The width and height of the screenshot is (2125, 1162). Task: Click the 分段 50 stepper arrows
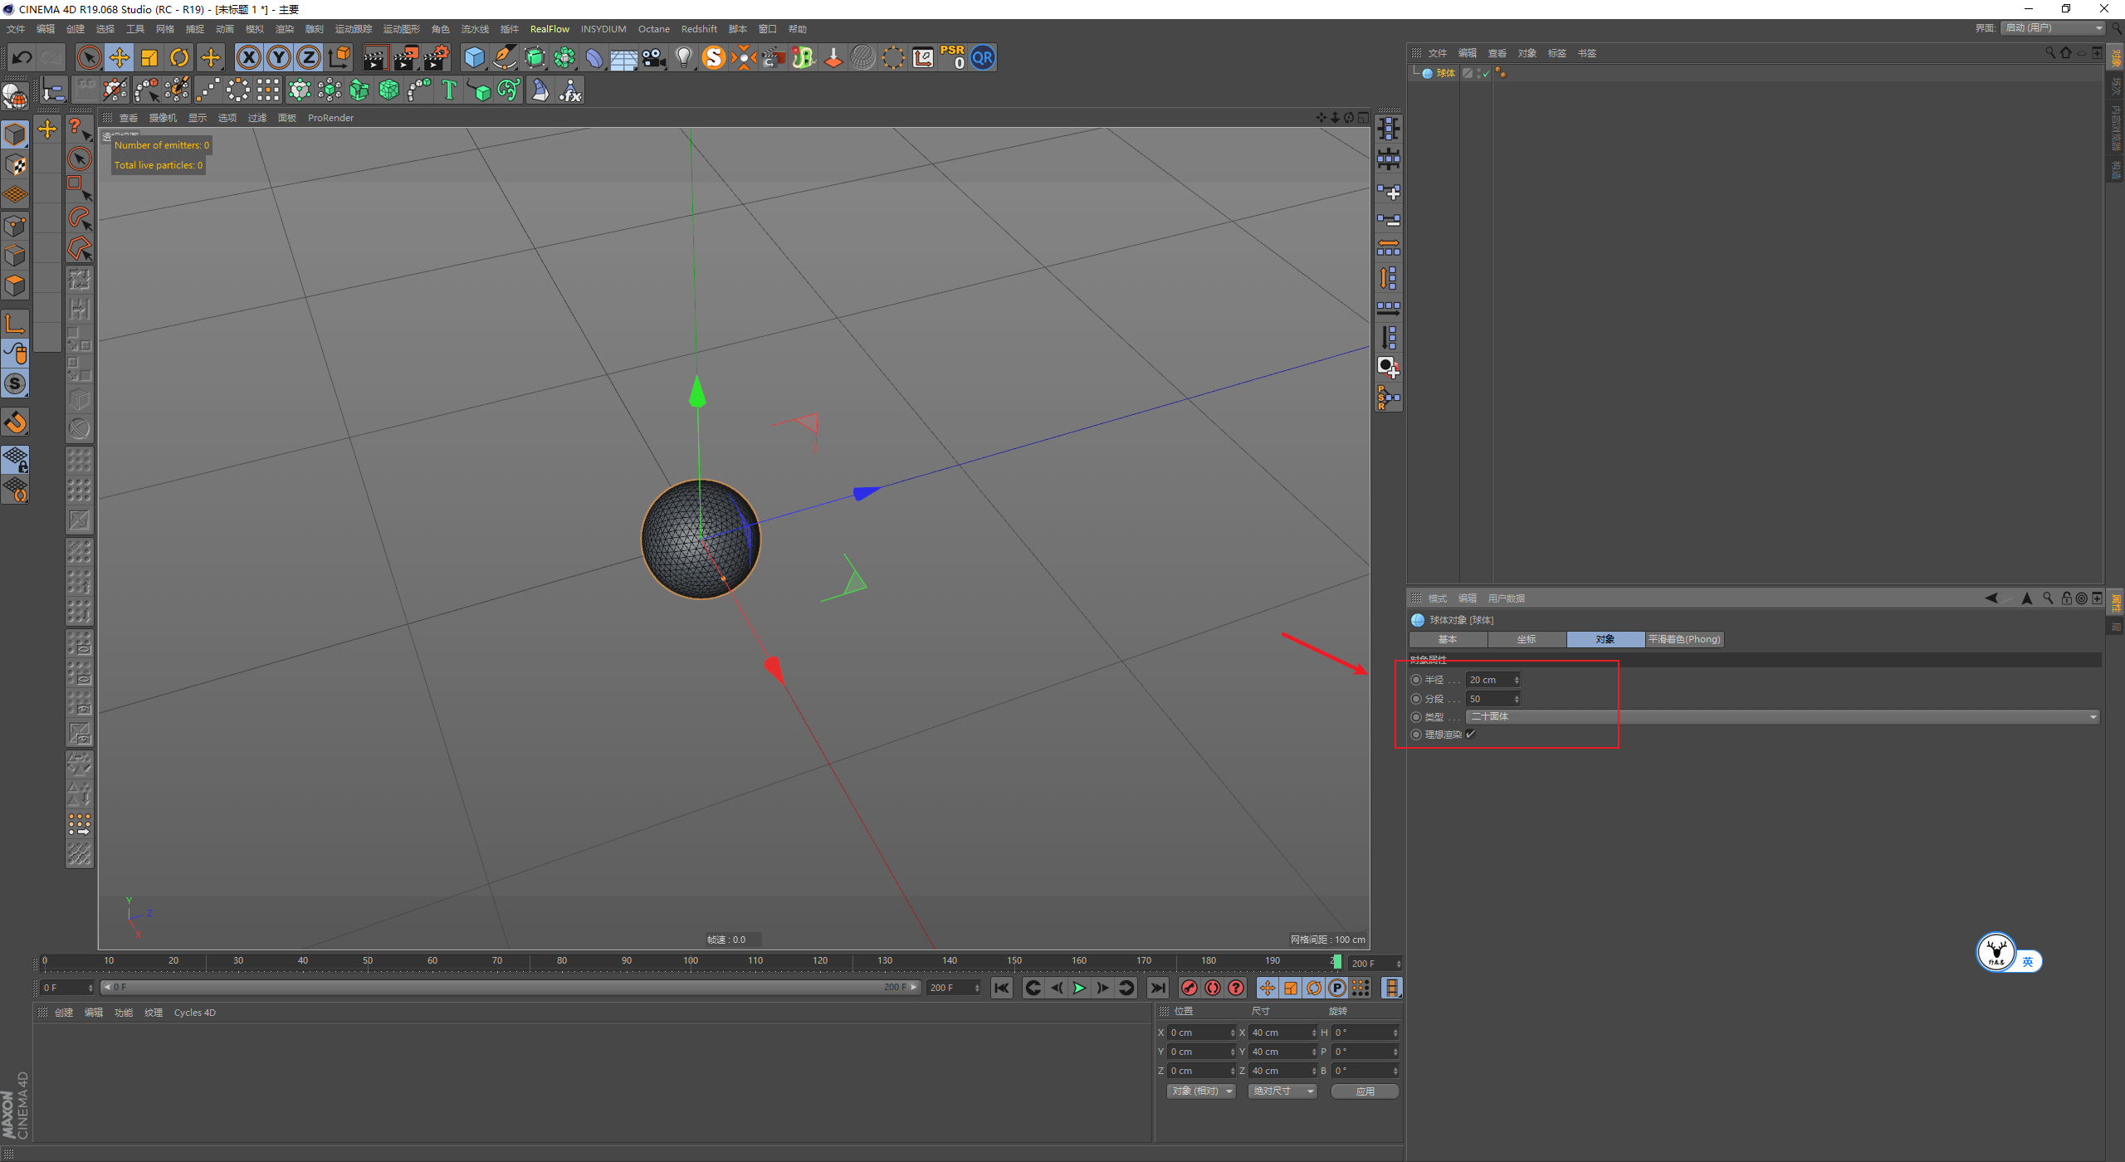tap(1517, 699)
